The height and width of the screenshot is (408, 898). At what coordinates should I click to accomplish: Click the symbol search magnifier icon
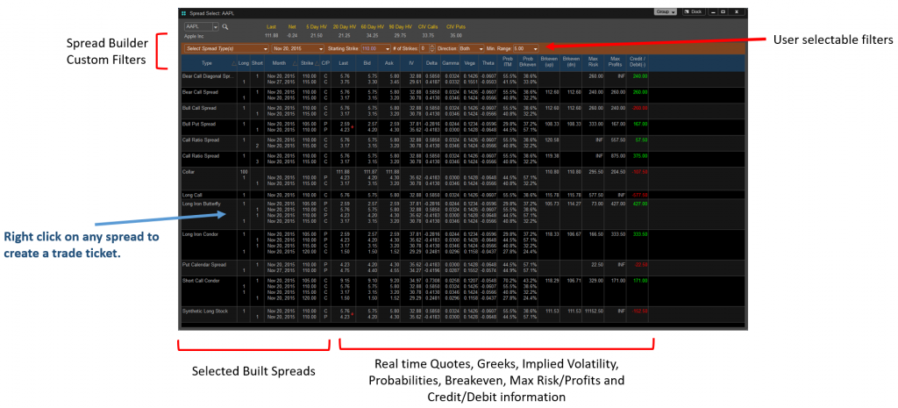(x=225, y=26)
